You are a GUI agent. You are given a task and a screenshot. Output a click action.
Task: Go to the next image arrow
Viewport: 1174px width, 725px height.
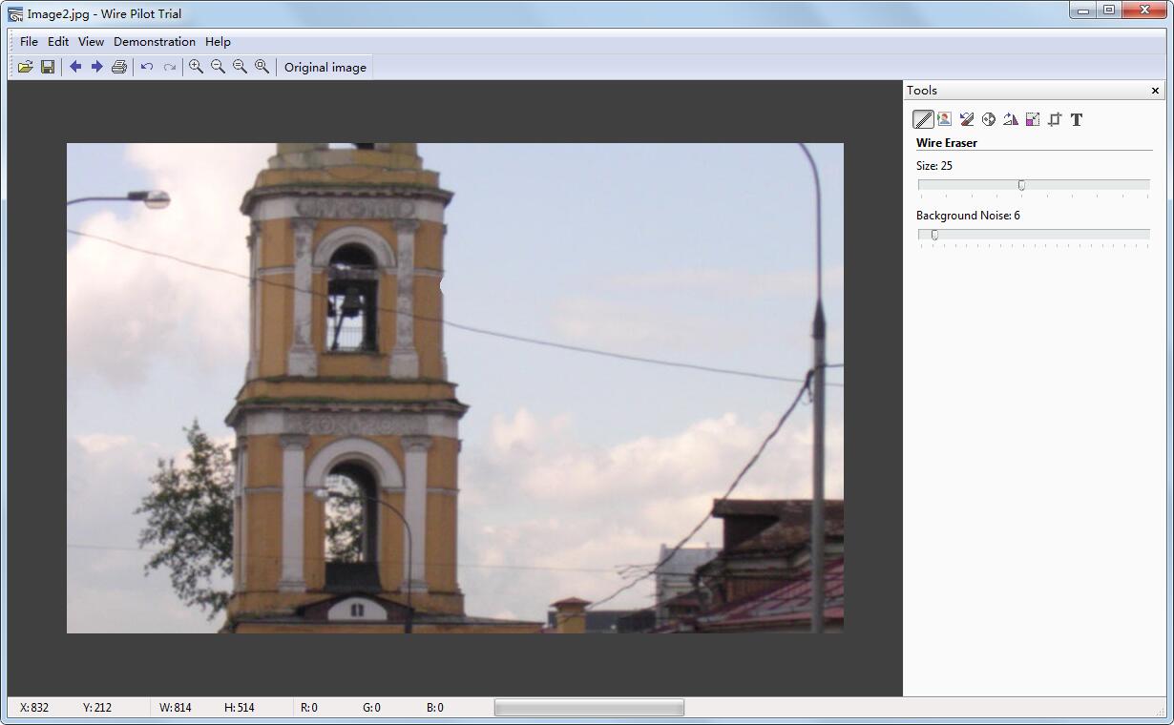pos(96,67)
